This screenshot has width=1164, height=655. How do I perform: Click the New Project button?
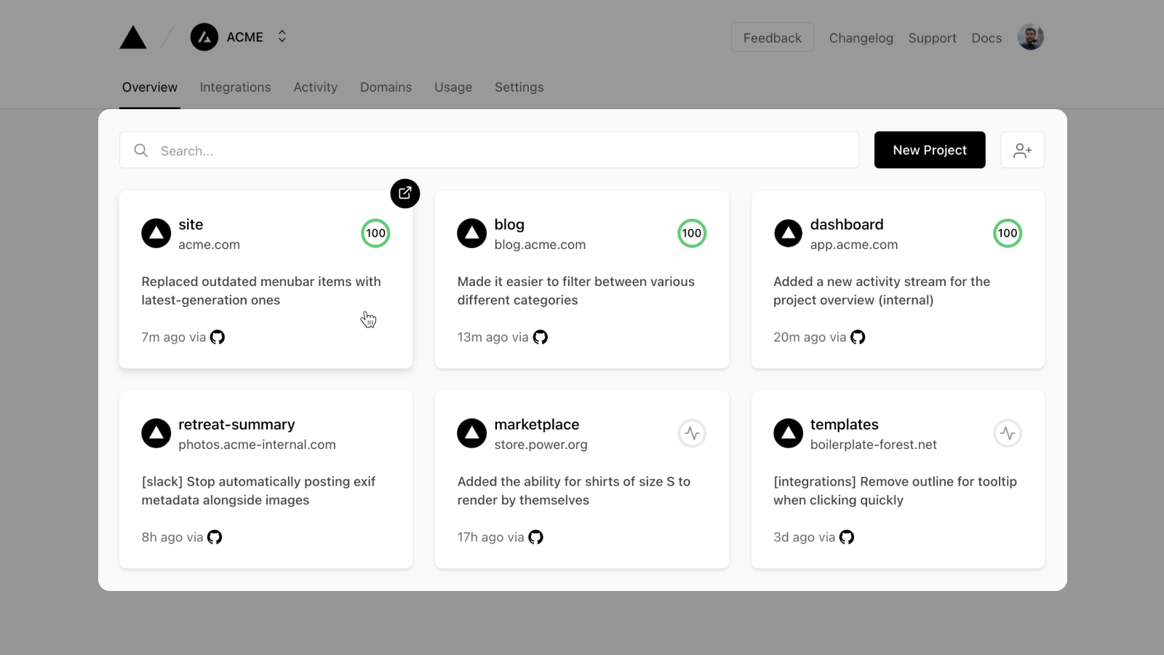[930, 150]
